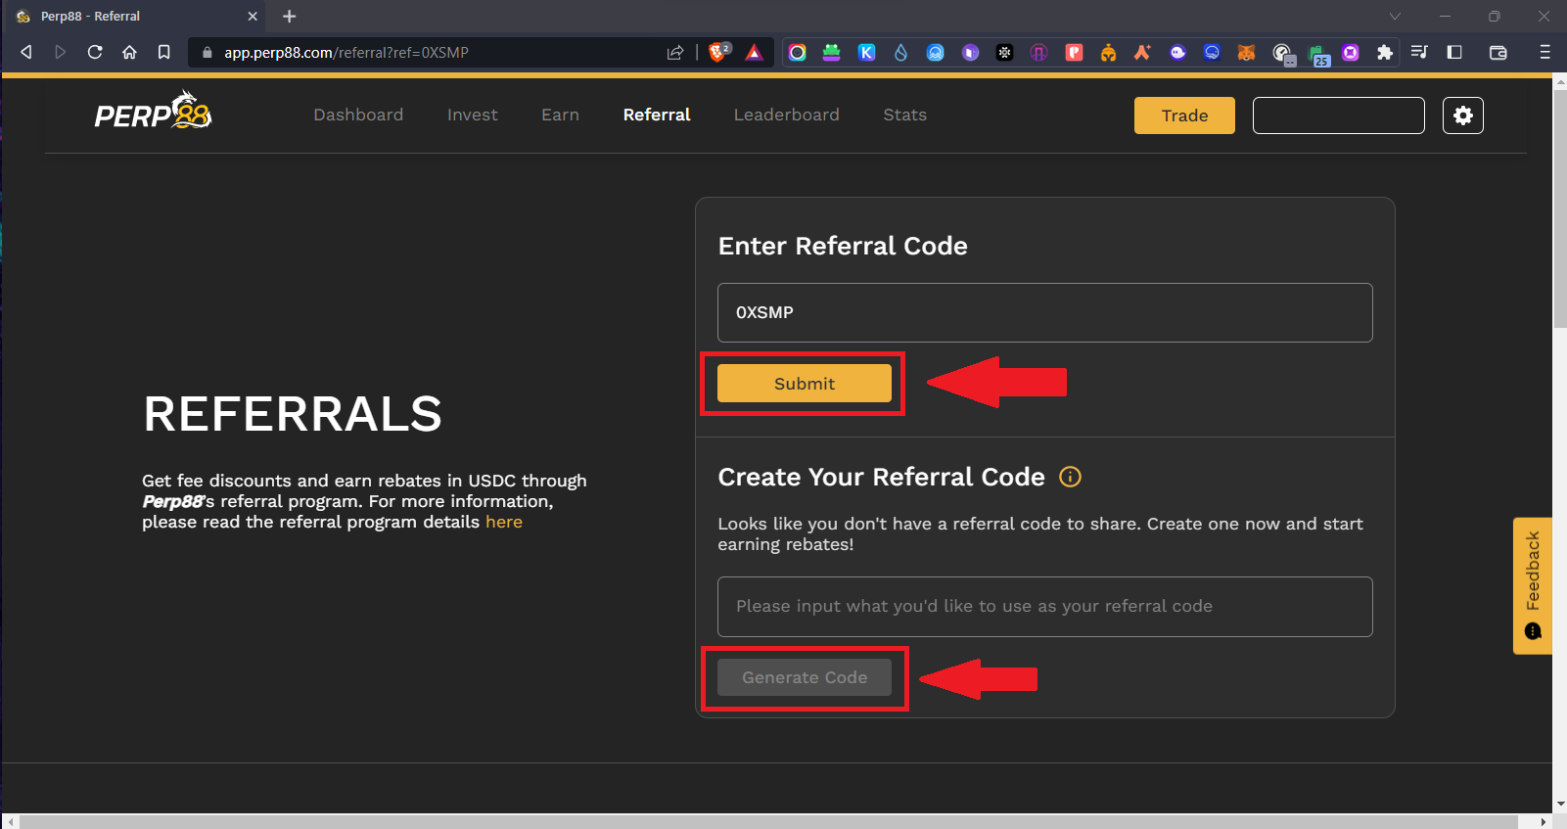The height and width of the screenshot is (829, 1567).
Task: Submit the referral code
Action: [805, 383]
